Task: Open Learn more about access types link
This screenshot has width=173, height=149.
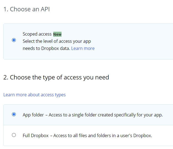Action: coord(34,95)
